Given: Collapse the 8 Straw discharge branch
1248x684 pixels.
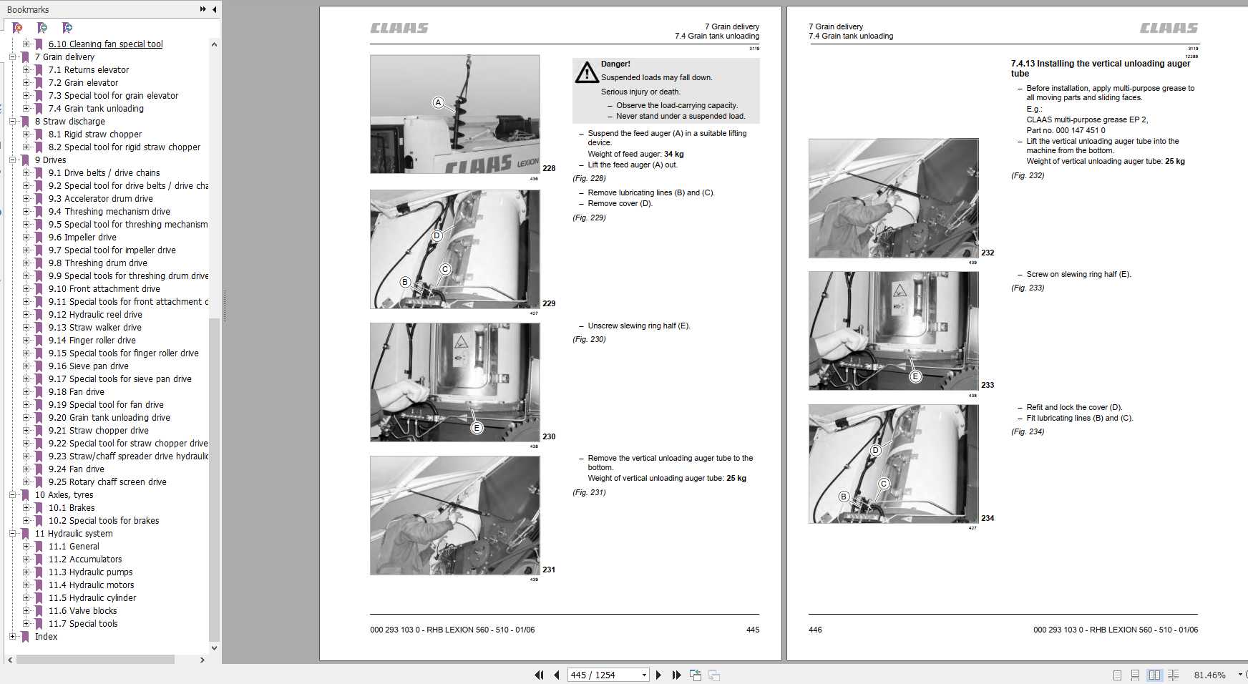Looking at the screenshot, I should coord(12,121).
